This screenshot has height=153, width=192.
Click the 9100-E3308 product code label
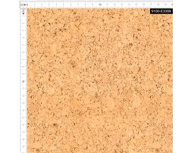click(x=161, y=11)
